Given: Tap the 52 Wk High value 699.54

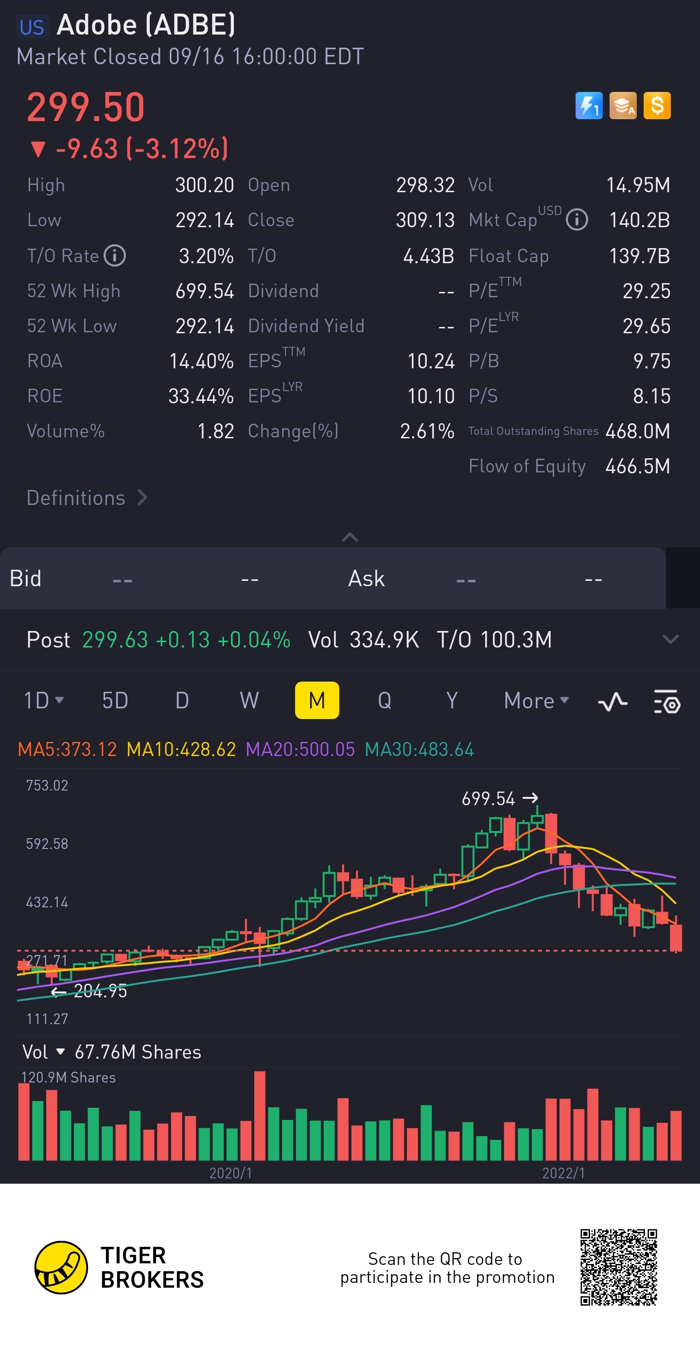Looking at the screenshot, I should [x=205, y=291].
